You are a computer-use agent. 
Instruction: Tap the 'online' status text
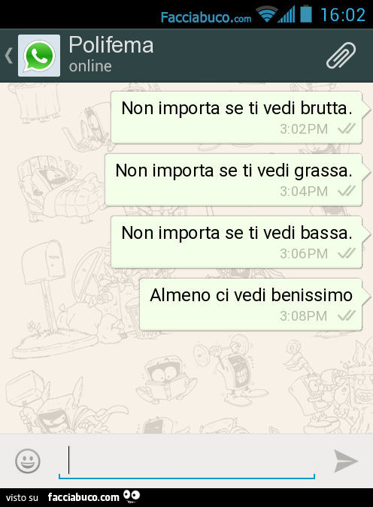[90, 66]
